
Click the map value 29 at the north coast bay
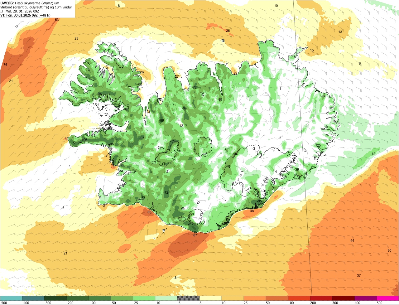coord(235,73)
